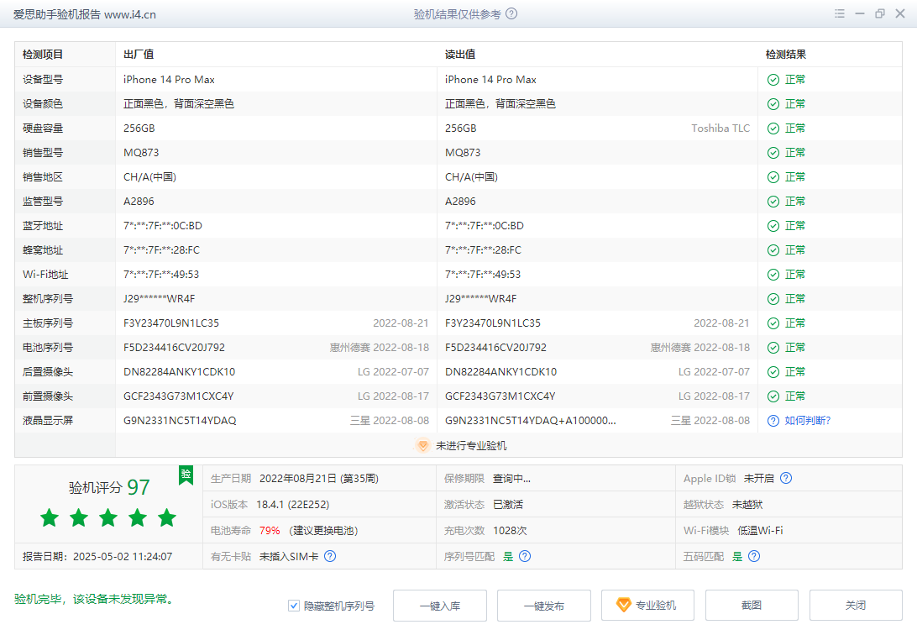The height and width of the screenshot is (635, 917).
Task: Click the 生产日期 value 2022年08月21日
Action: [298, 478]
